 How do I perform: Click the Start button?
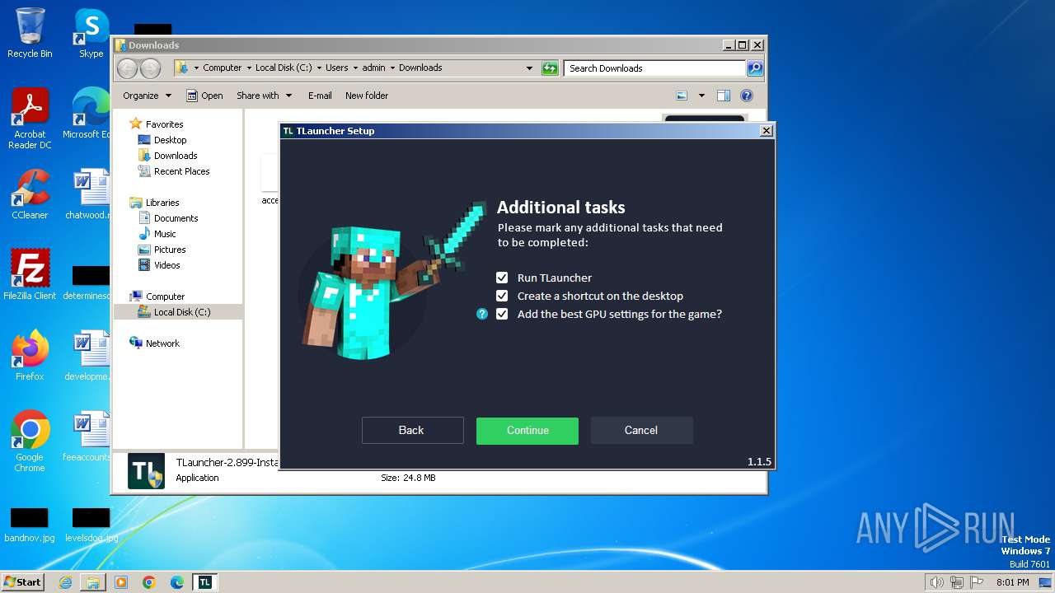(22, 581)
